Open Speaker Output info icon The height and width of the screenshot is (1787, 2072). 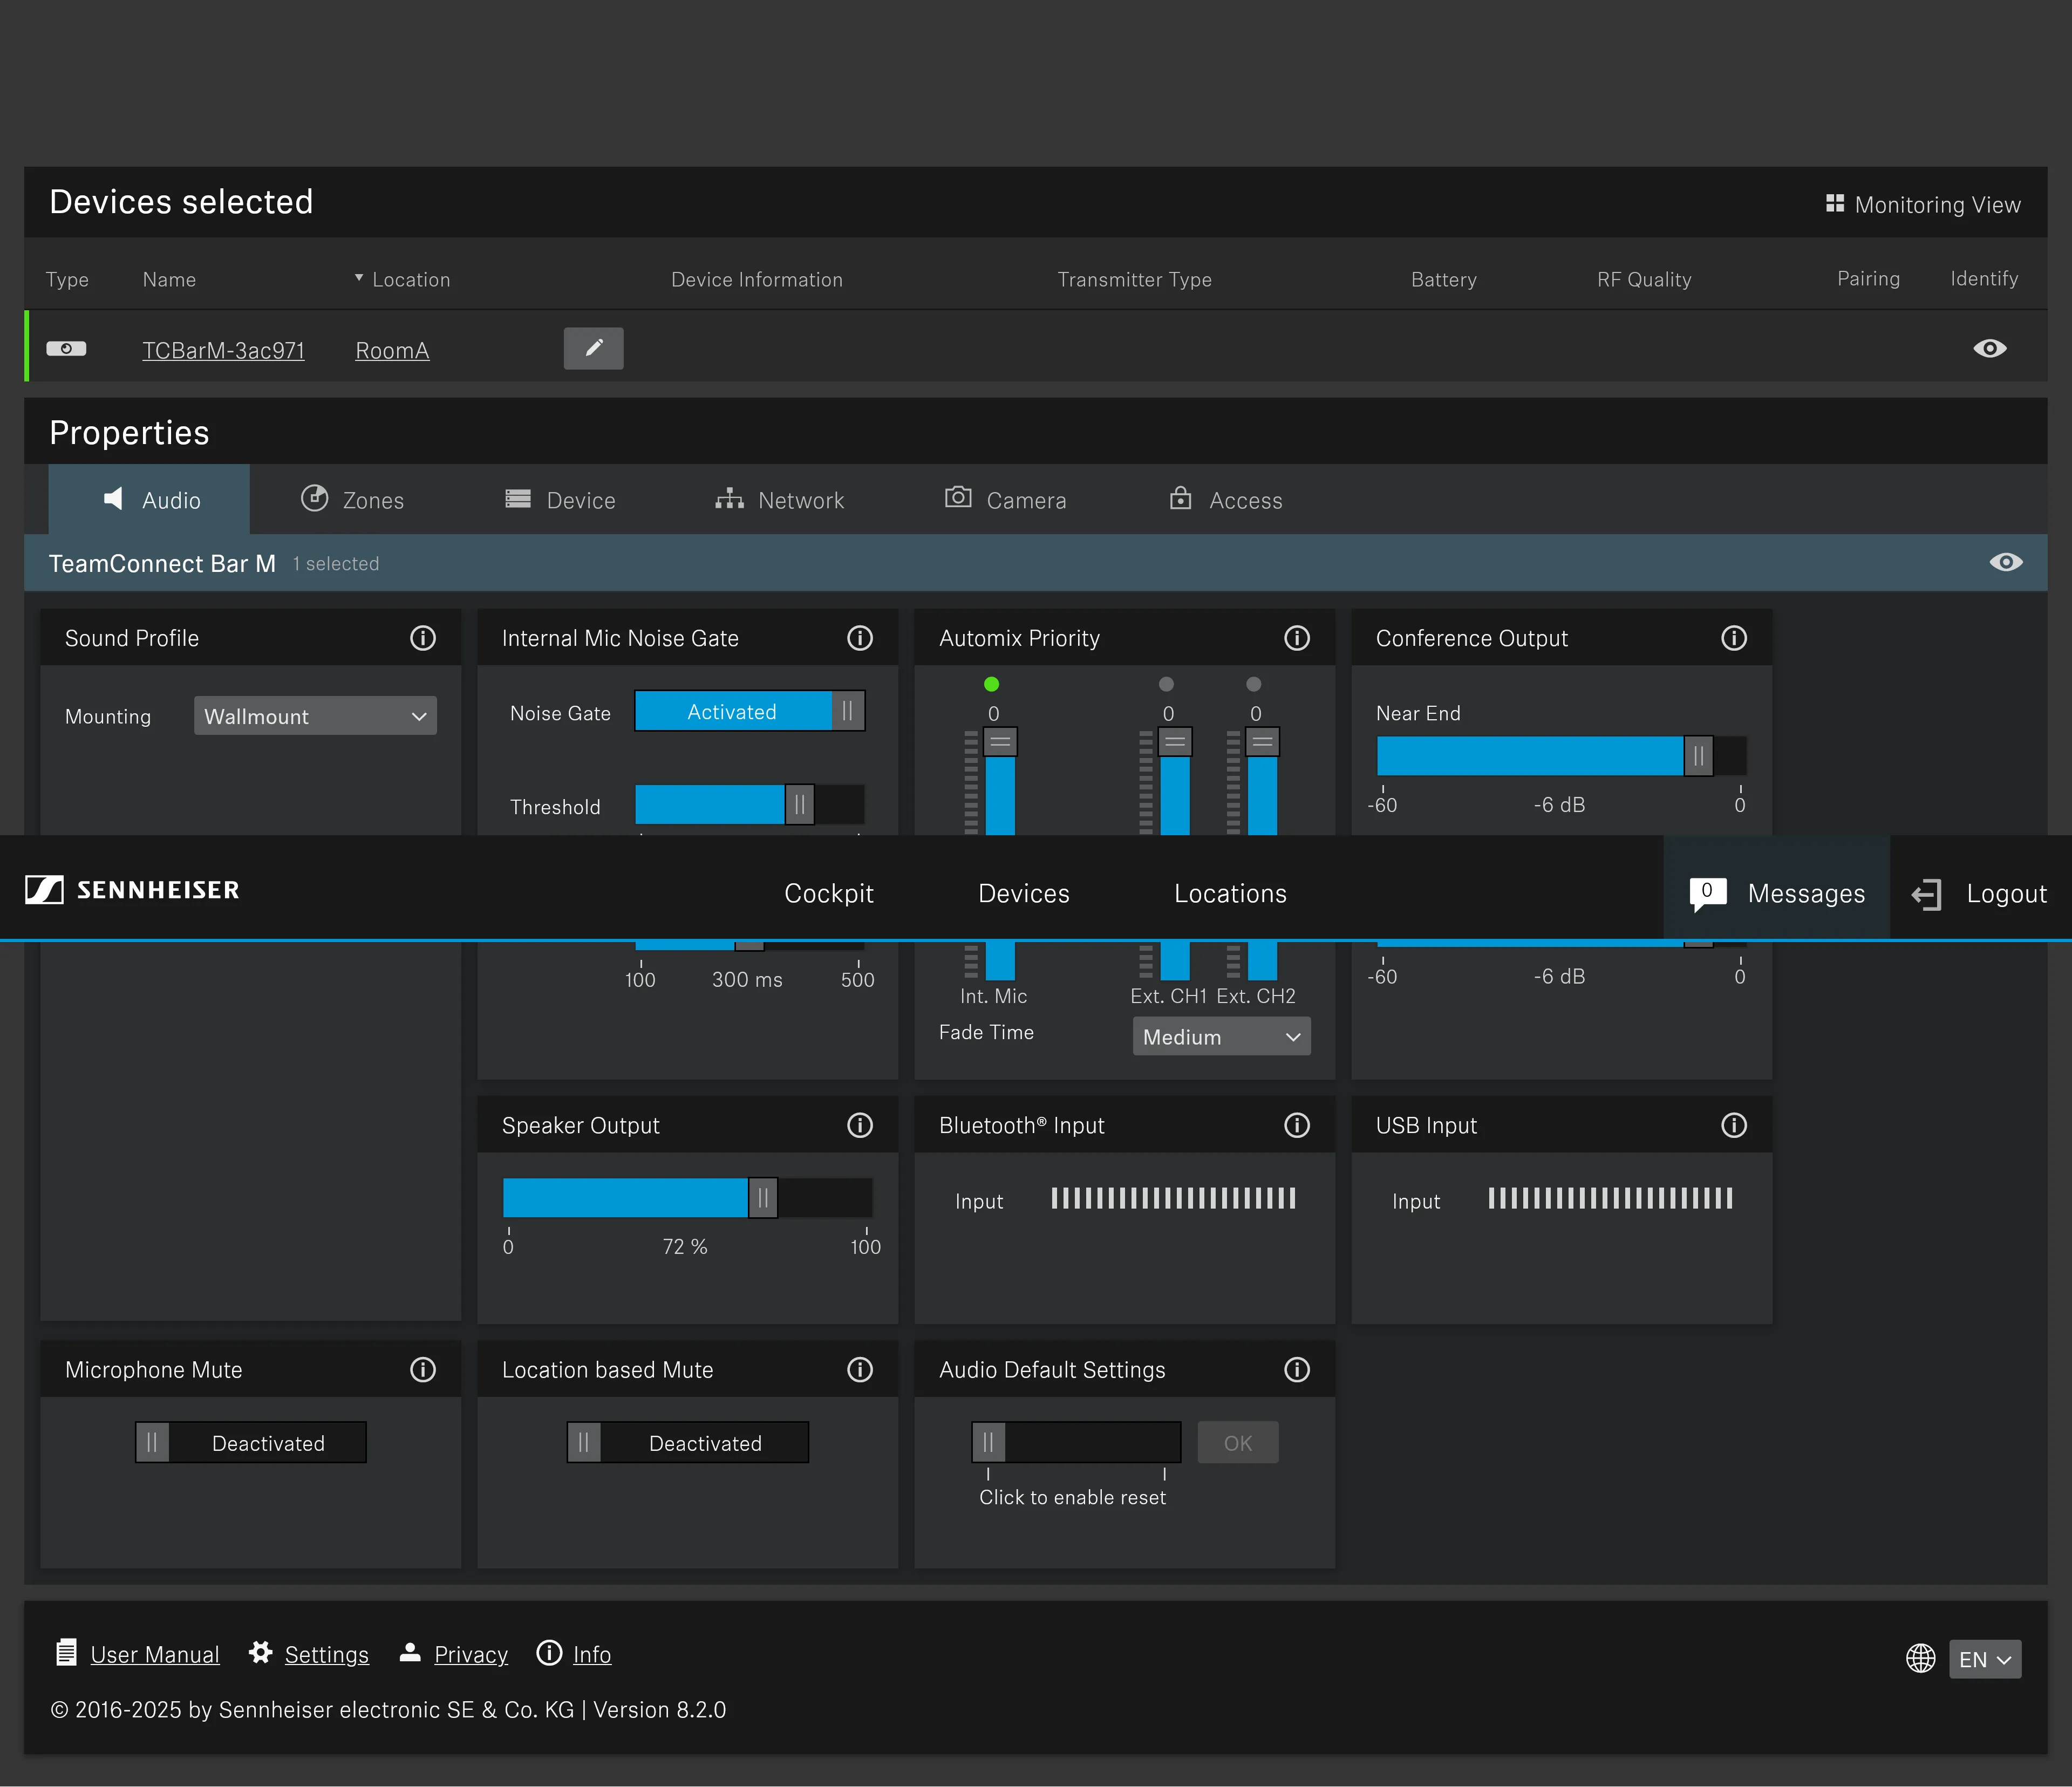[x=860, y=1125]
